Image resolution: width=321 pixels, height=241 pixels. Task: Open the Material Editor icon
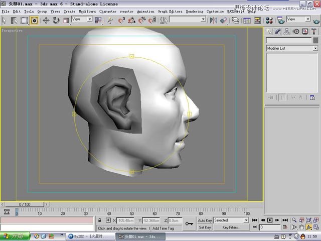[x=269, y=21]
